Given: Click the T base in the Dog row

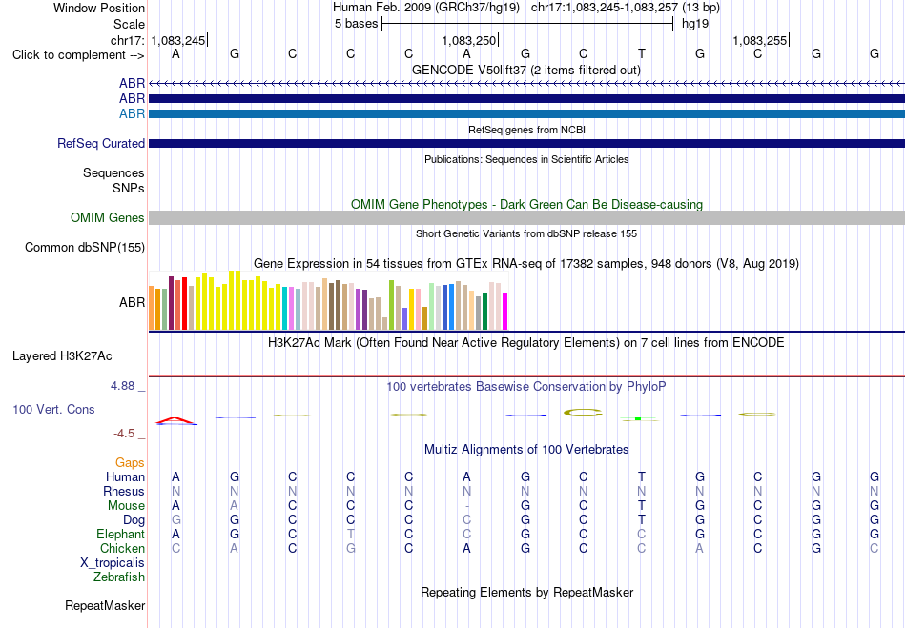Looking at the screenshot, I should [642, 520].
